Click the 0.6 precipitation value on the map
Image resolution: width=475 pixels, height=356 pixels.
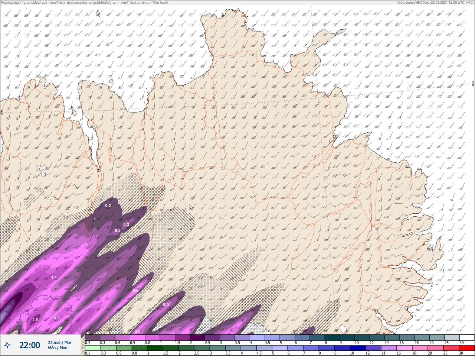(x=135, y=290)
